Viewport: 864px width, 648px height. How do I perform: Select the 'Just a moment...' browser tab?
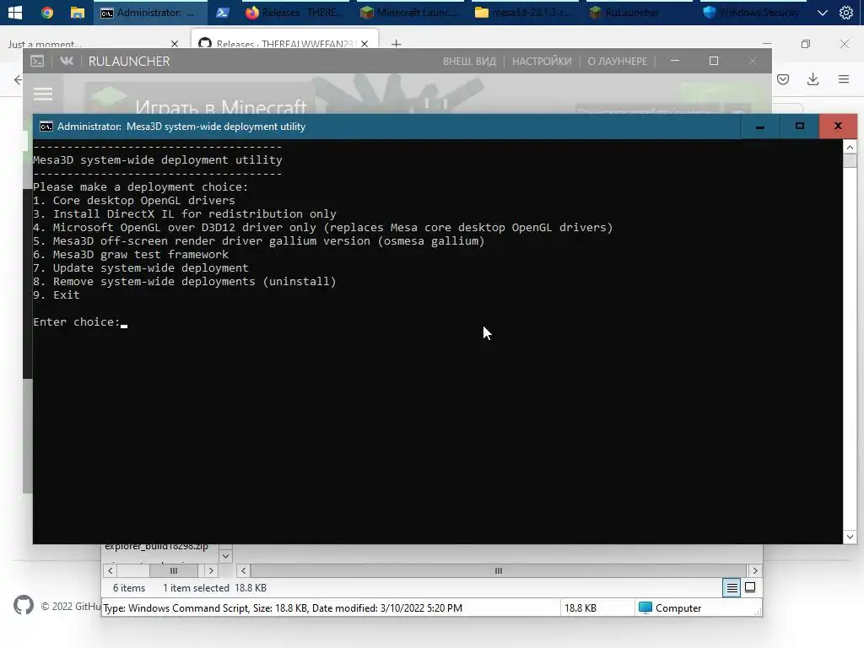tap(44, 44)
